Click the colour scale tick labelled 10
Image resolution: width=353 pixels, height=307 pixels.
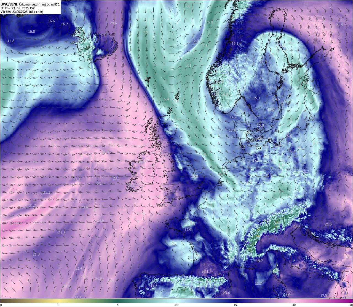pyautogui.click(x=176, y=305)
